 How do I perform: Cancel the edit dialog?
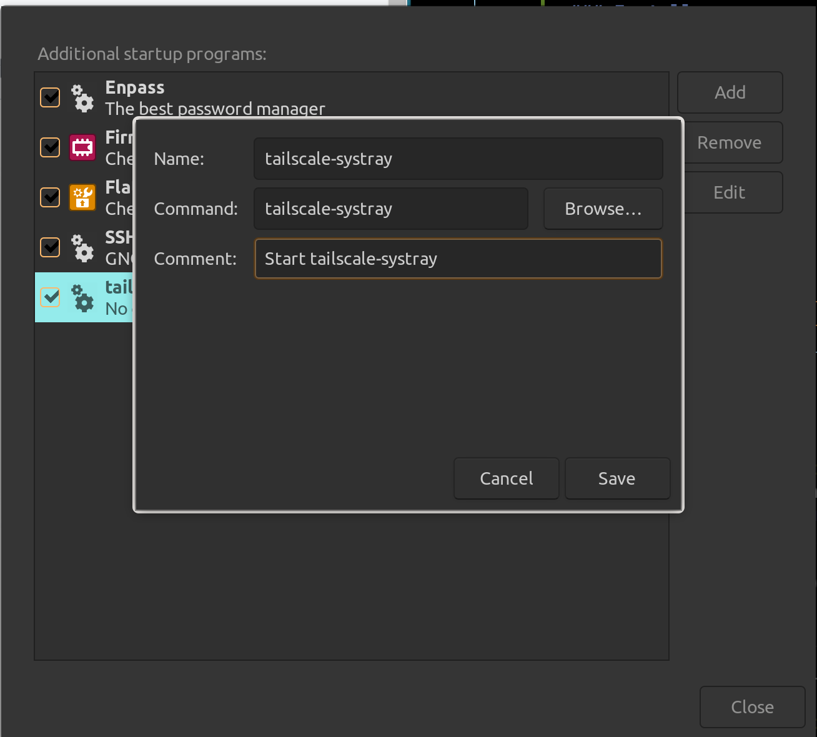point(507,478)
